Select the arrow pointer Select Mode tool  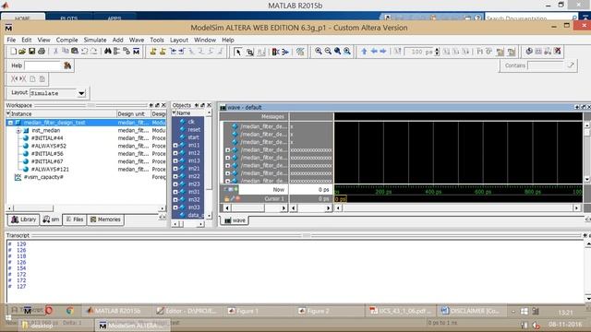click(x=238, y=52)
